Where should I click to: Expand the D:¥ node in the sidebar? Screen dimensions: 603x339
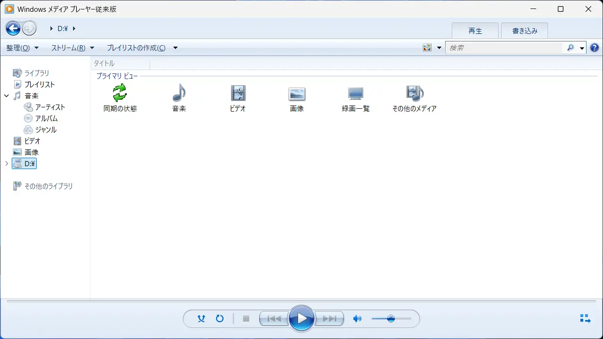click(6, 163)
